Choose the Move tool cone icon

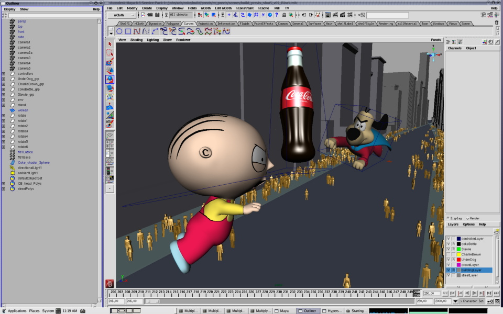pos(110,70)
